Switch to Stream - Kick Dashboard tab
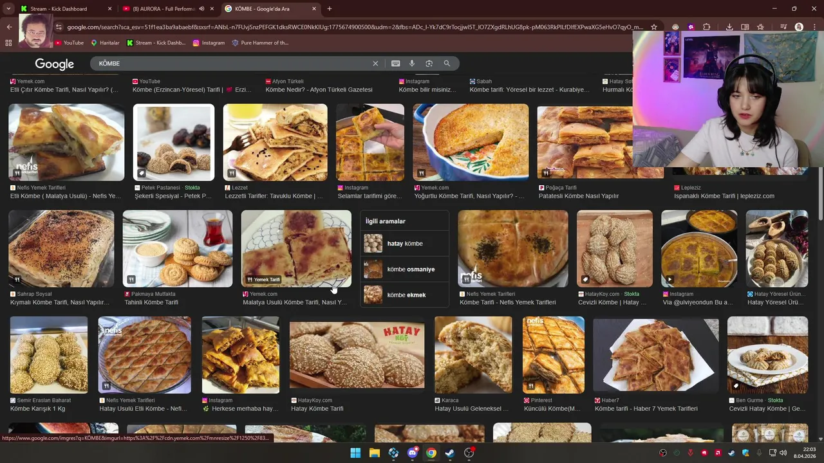 [x=64, y=9]
